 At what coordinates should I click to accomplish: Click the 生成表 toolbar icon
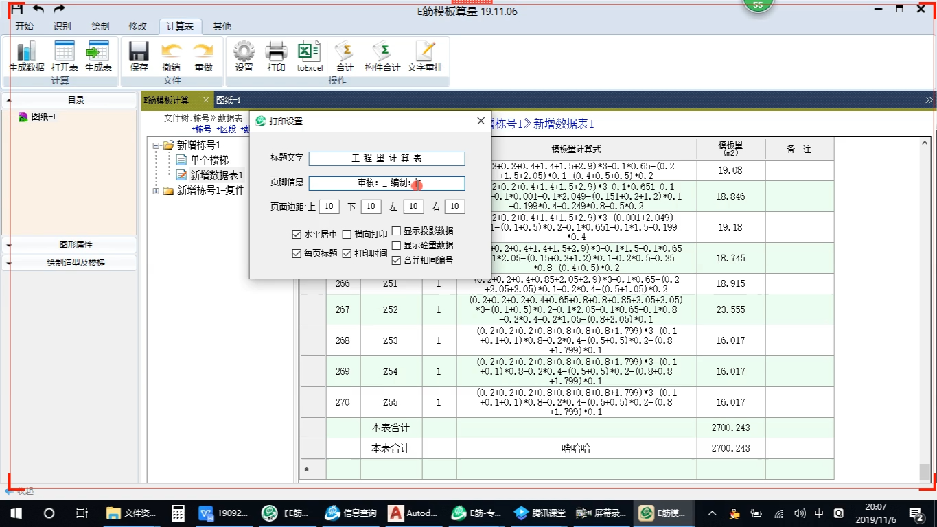coord(98,56)
